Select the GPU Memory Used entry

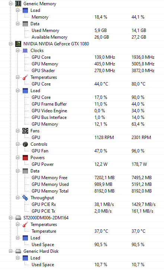pyautogui.click(x=82, y=184)
